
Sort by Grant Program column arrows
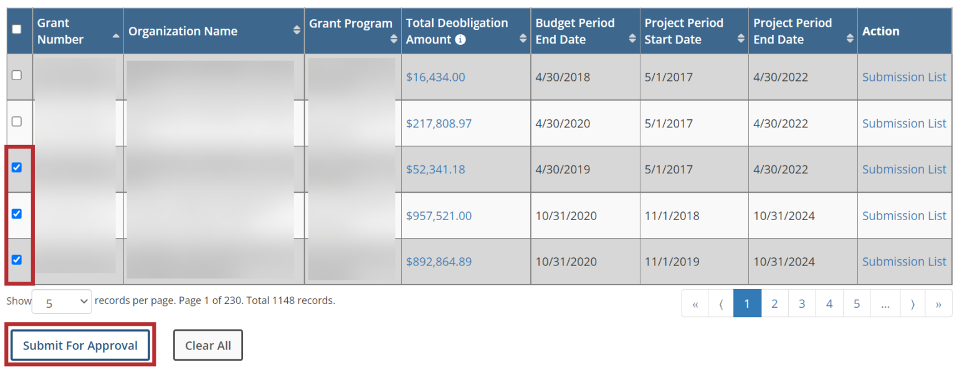coord(394,39)
